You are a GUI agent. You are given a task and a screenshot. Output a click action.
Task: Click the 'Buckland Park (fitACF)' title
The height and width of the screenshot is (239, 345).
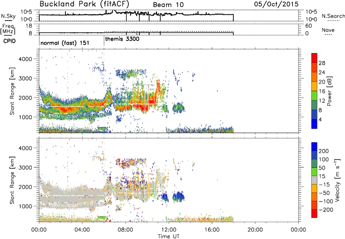coord(84,4)
